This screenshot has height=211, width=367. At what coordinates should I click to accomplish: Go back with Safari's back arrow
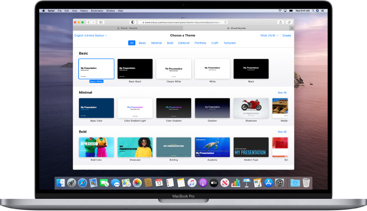point(88,22)
